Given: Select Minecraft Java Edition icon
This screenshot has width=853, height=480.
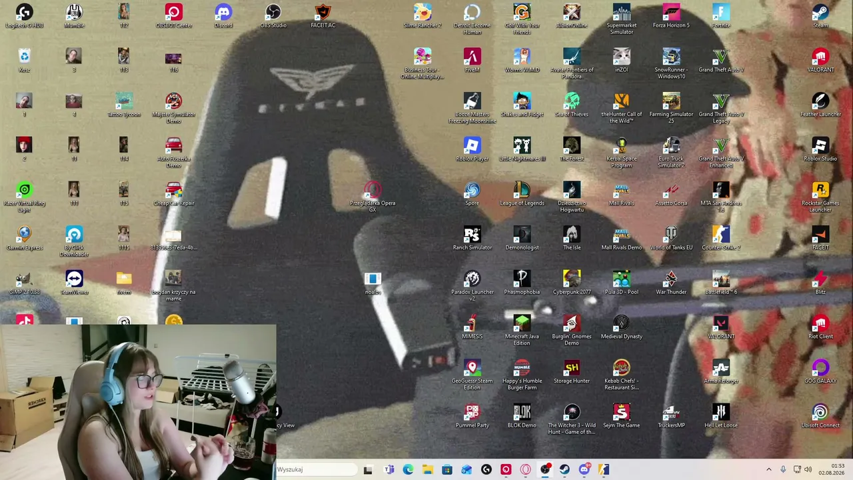Looking at the screenshot, I should pos(522,331).
